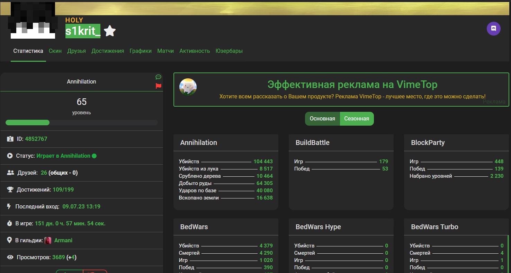Click the eye icon next to Просмотров

10,257
